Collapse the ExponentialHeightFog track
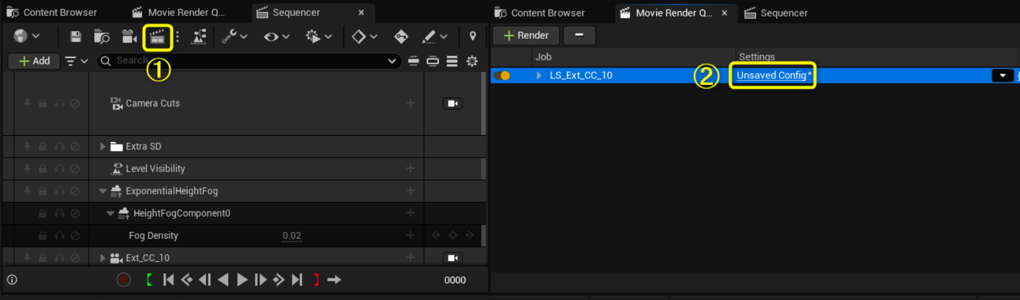1020x300 pixels. [103, 191]
